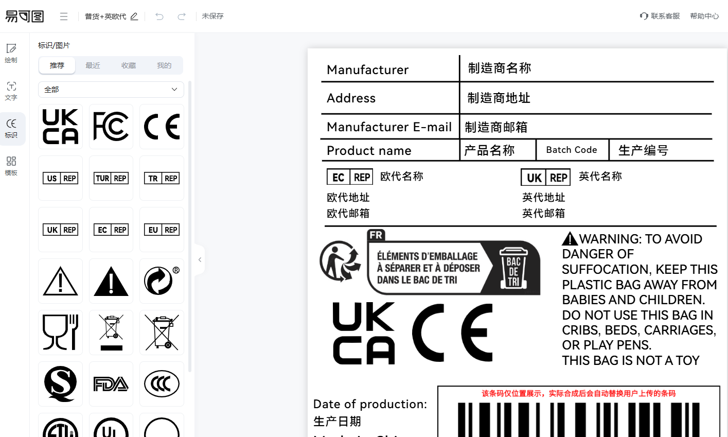This screenshot has width=728, height=437.
Task: Collapse the left side panel
Action: pos(200,259)
